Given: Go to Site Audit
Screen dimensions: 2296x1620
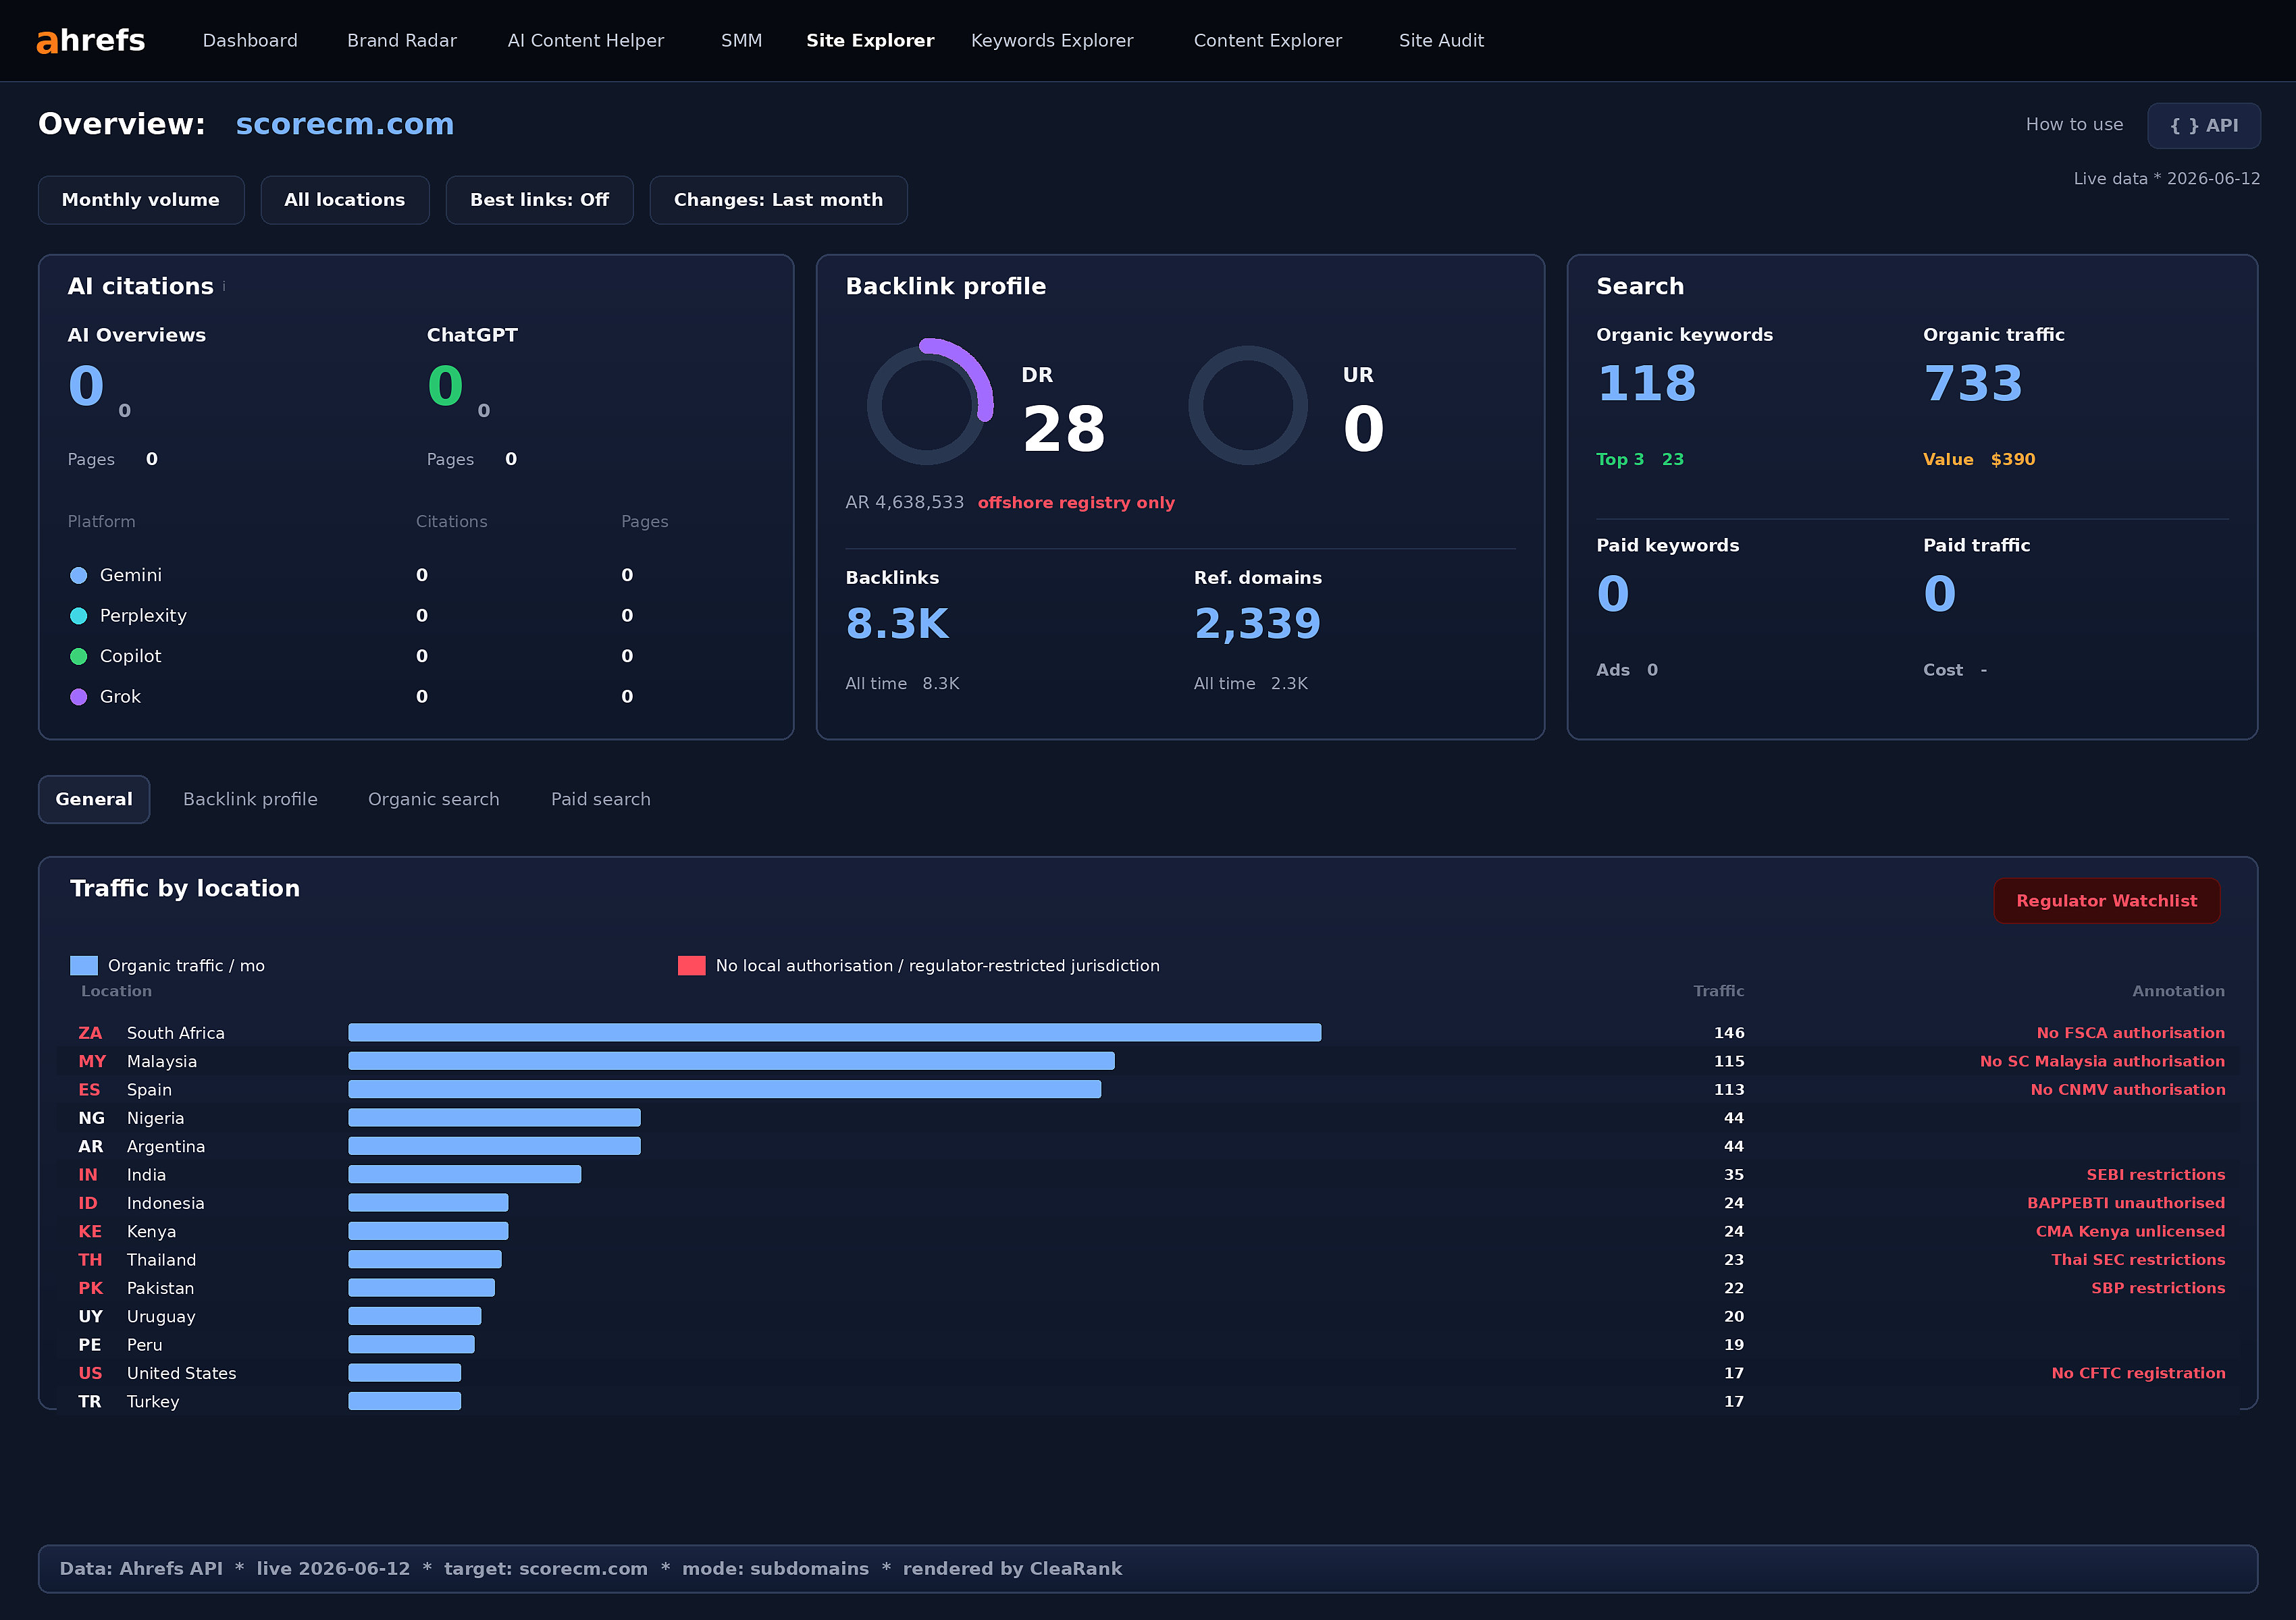Looking at the screenshot, I should click(x=1441, y=41).
